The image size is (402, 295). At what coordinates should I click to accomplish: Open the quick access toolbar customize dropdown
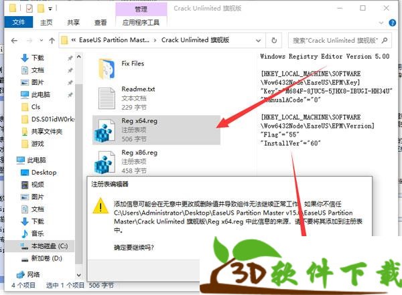point(50,9)
